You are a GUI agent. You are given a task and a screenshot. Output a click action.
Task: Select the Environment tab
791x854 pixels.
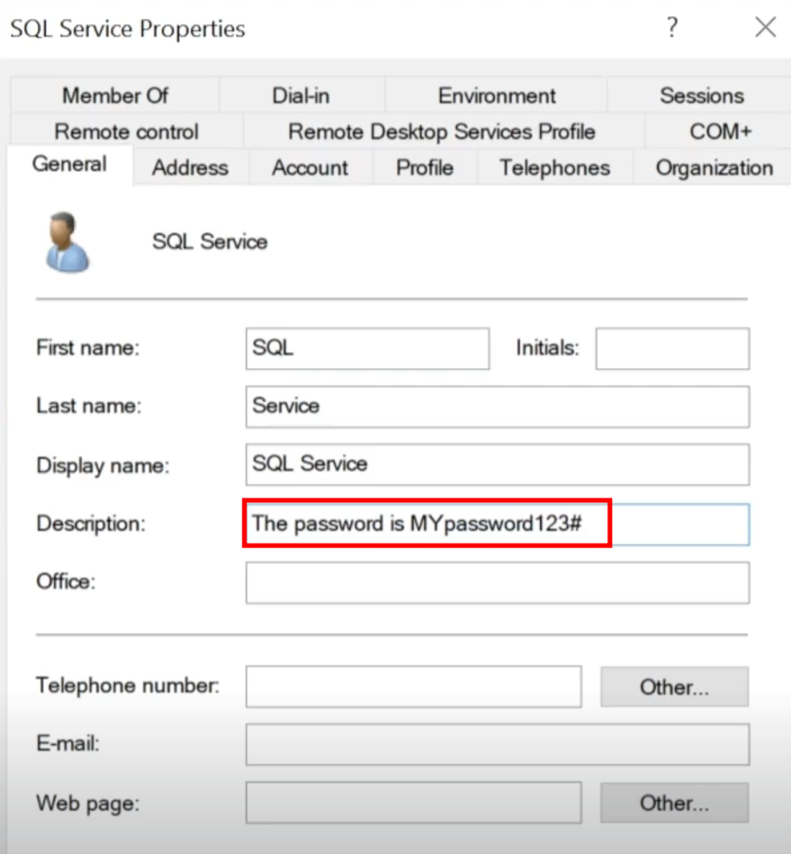[496, 96]
